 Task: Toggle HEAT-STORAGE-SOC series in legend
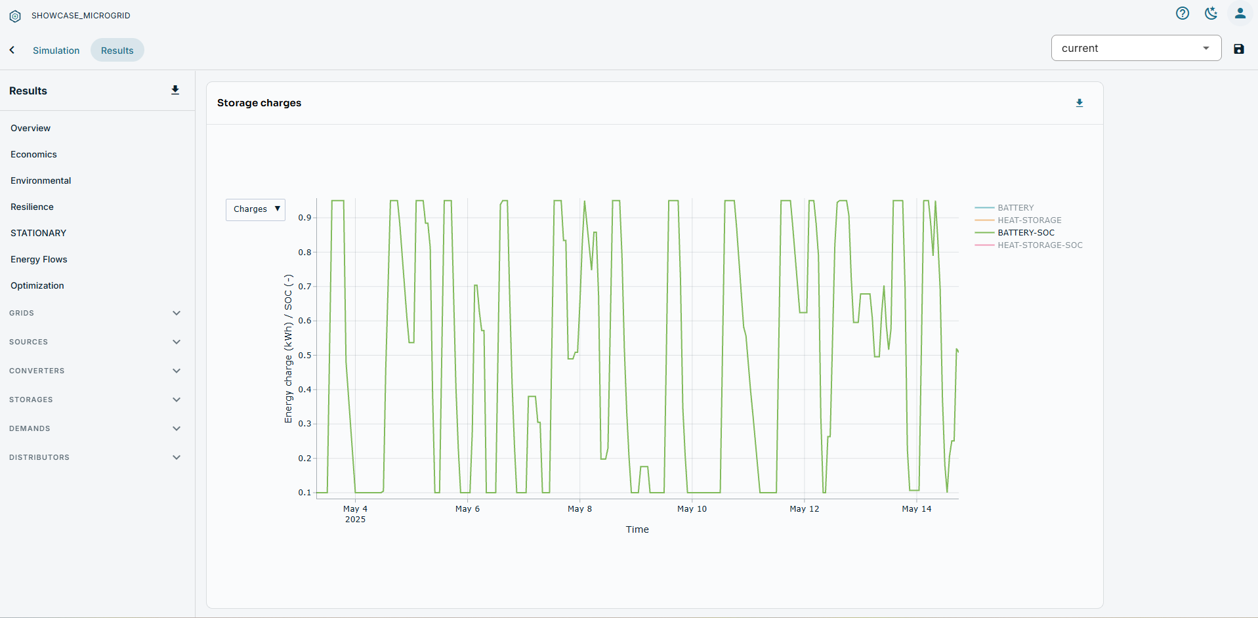point(1029,245)
